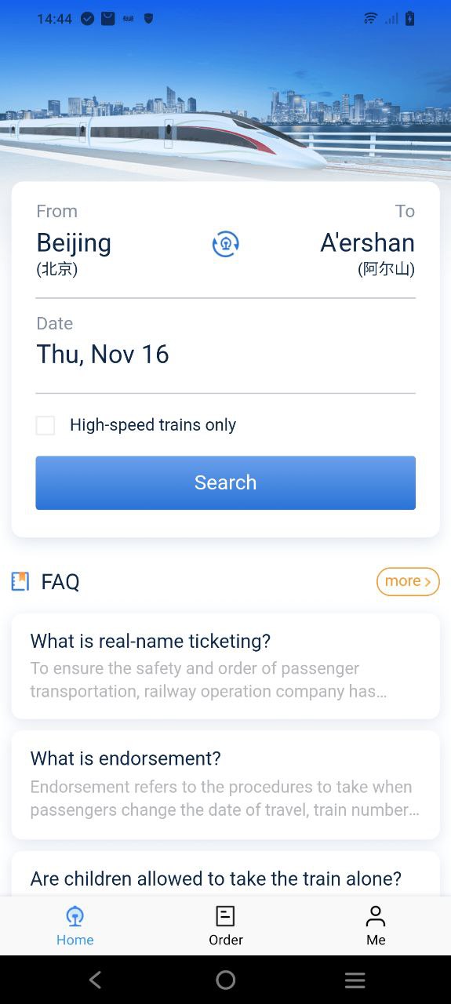This screenshot has width=451, height=1004.
Task: Open "What is endorsement?" FAQ card
Action: pos(226,784)
